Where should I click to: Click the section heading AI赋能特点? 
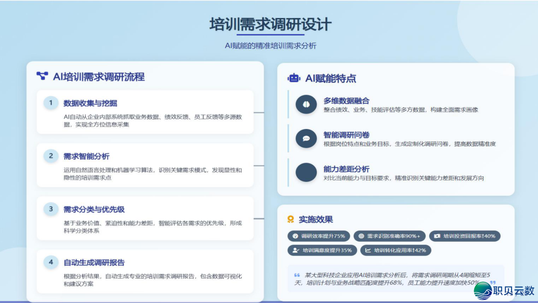click(331, 79)
